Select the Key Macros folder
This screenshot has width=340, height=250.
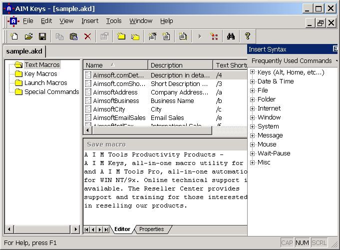point(40,74)
